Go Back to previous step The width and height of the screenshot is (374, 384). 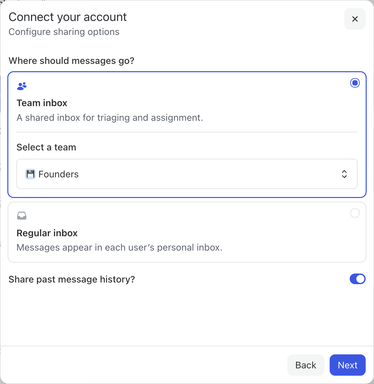(305, 365)
